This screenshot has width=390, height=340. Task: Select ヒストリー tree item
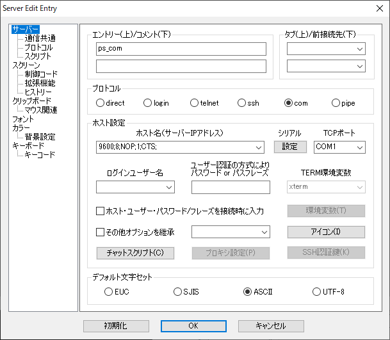point(38,92)
